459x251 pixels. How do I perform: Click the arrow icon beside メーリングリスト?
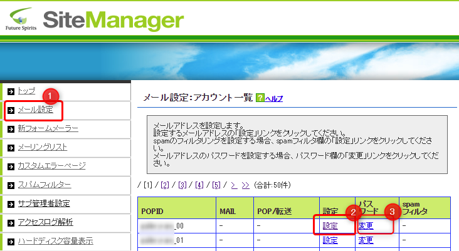point(11,148)
